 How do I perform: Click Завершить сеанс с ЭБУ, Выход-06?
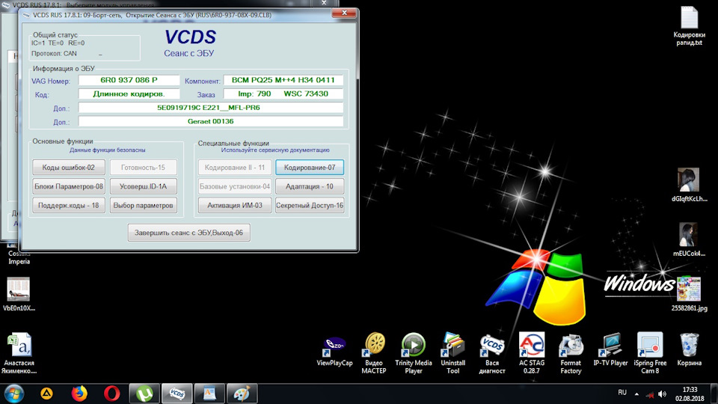point(188,233)
